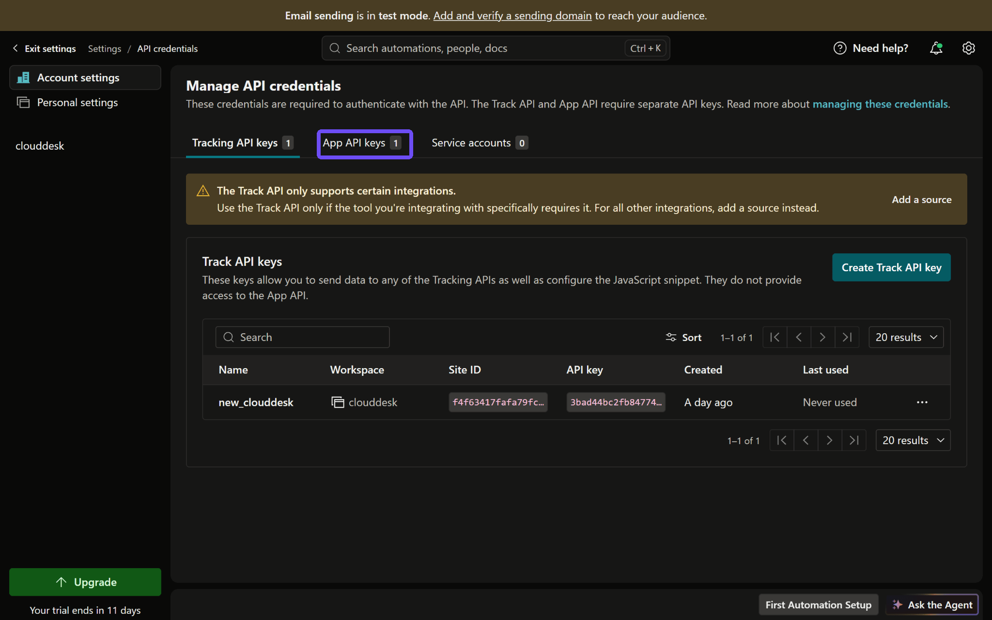Copy the API key 3bad44bc2fb84774 value
Screen dimensions: 992x620
pyautogui.click(x=616, y=402)
